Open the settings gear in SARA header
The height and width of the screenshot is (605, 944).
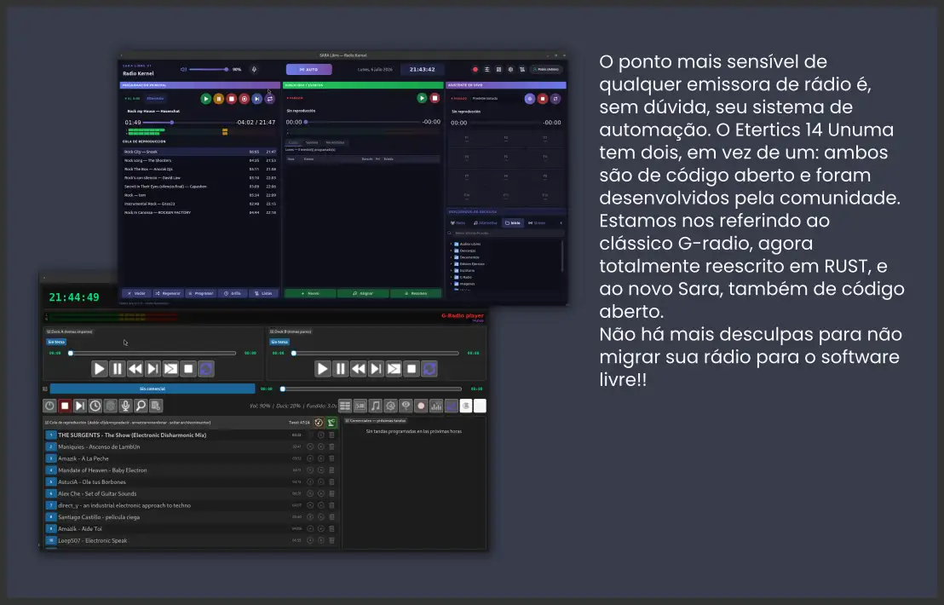[x=510, y=69]
